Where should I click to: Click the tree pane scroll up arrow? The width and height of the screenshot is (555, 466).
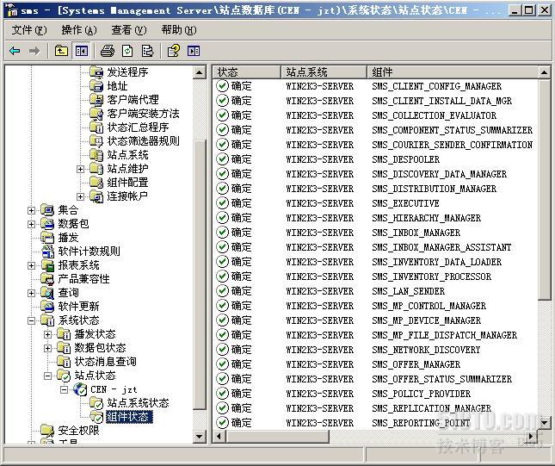pyautogui.click(x=200, y=72)
